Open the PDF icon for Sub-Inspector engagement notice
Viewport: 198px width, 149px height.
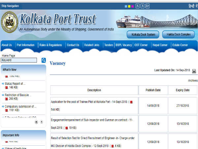click(x=67, y=128)
